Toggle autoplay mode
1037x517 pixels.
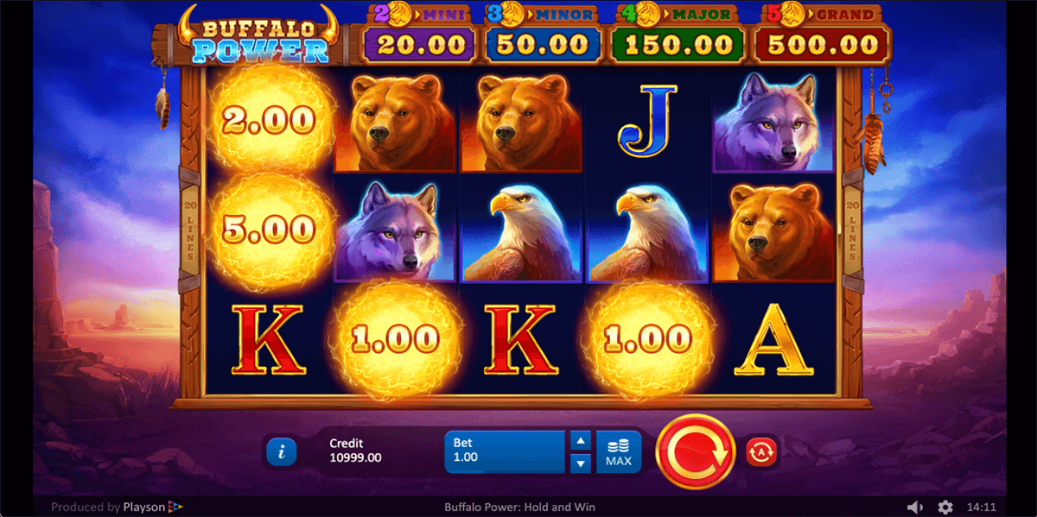(x=761, y=451)
